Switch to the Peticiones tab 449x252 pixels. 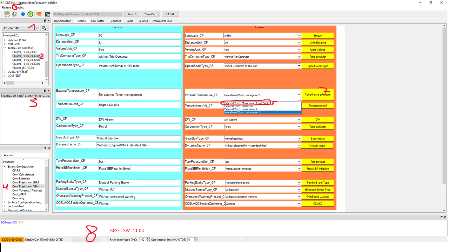pos(115,21)
